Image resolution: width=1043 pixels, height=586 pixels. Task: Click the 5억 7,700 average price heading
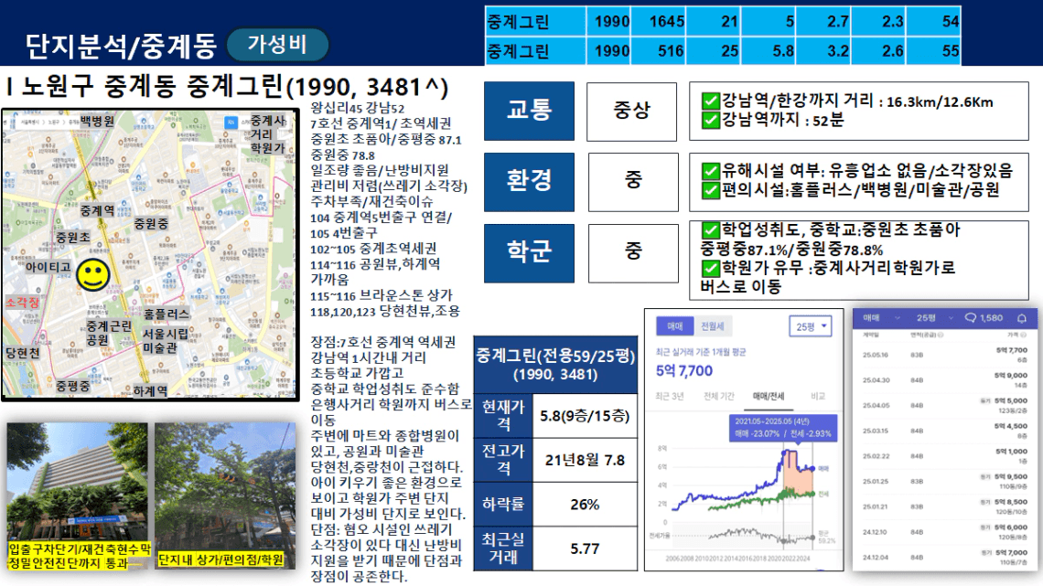pos(684,371)
